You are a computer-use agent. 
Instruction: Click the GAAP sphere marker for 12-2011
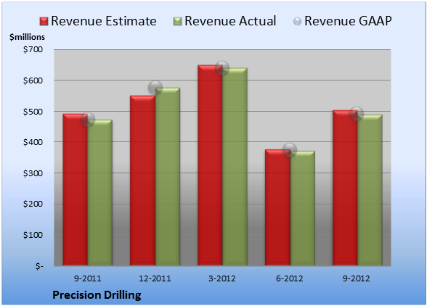point(155,88)
